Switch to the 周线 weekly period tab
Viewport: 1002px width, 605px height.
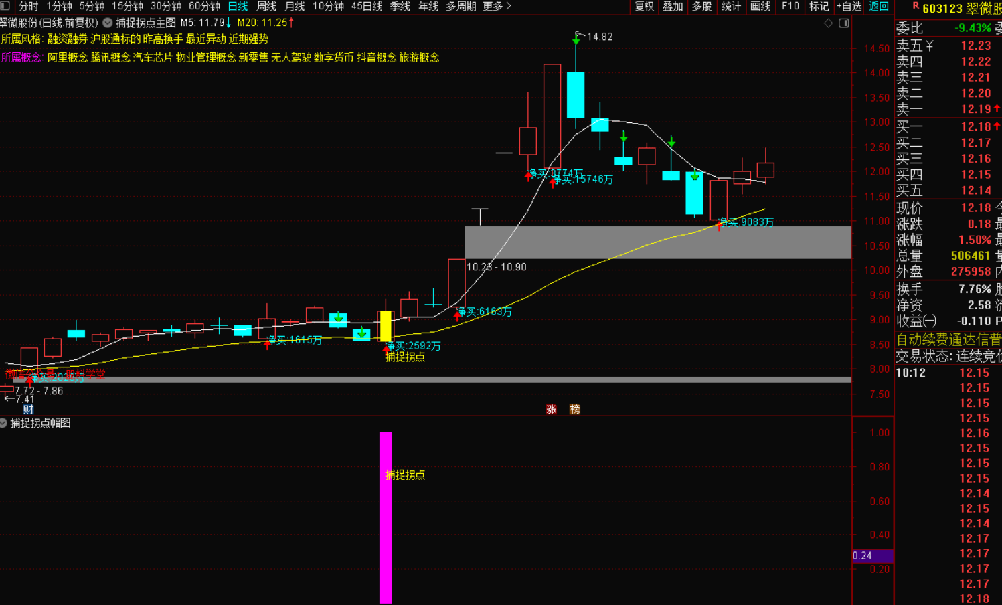point(266,6)
